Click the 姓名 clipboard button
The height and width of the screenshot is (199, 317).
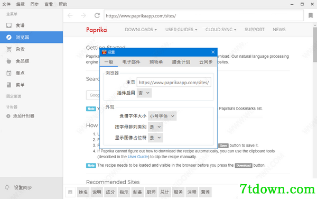(x=83, y=192)
